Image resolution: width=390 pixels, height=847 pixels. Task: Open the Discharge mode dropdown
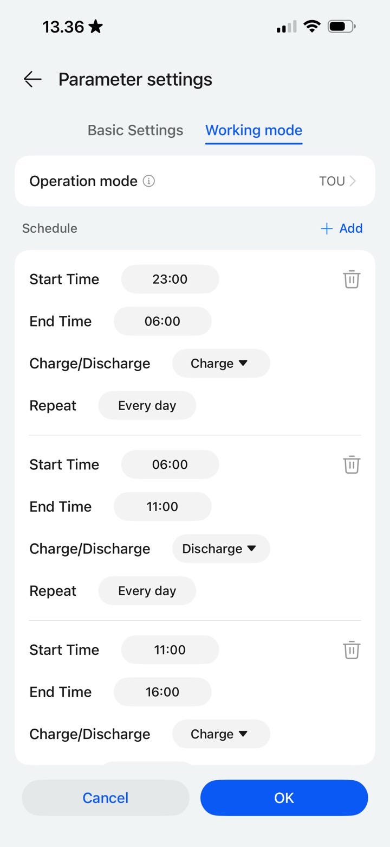pyautogui.click(x=220, y=549)
